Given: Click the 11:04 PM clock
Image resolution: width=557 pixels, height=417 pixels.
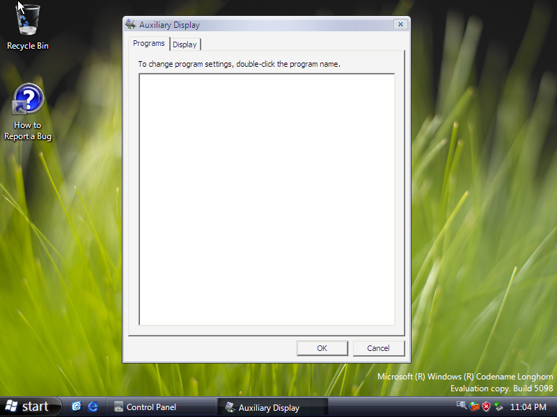Looking at the screenshot, I should click(528, 407).
